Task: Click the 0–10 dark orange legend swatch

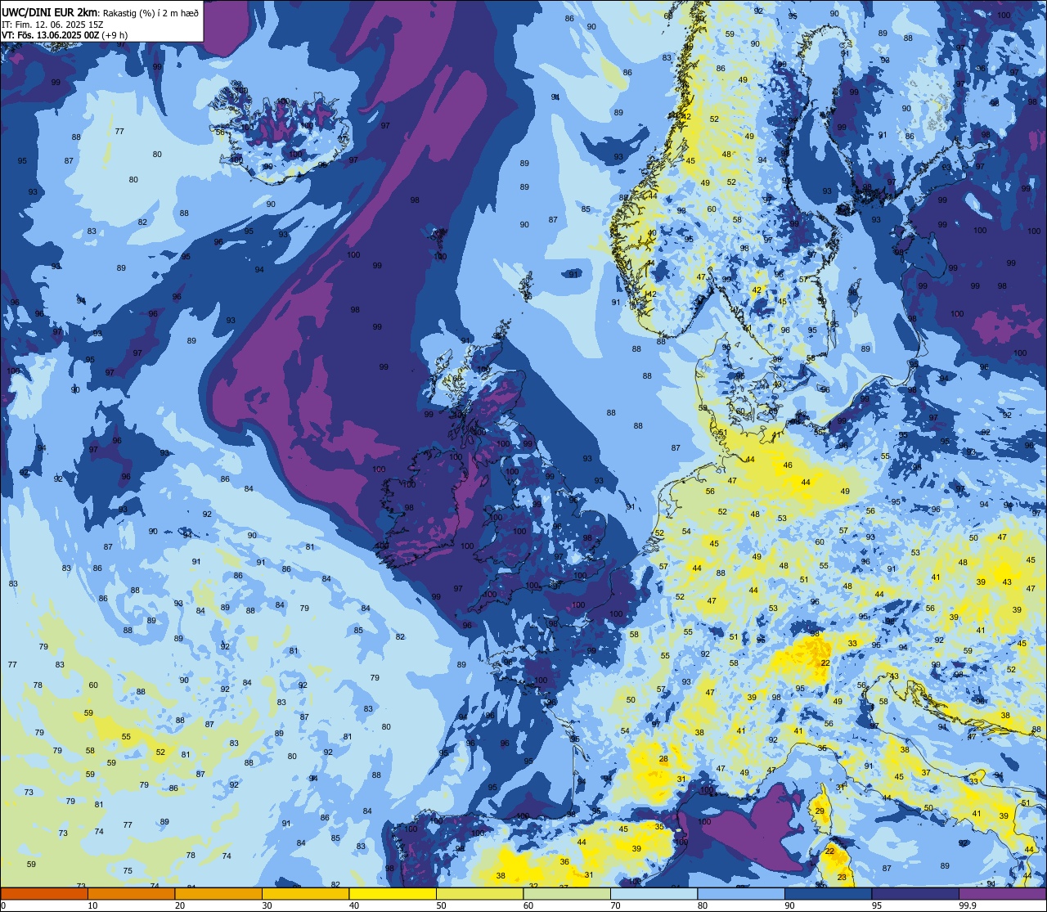Action: [44, 894]
